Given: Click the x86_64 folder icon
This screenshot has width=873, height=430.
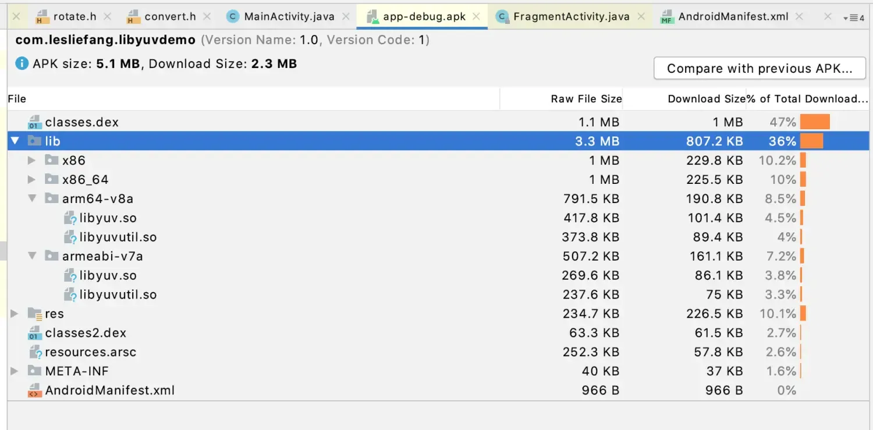Looking at the screenshot, I should pos(52,179).
